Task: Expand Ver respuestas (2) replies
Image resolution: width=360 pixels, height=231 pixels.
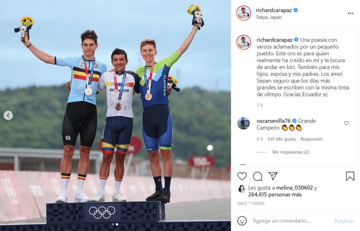Action: coord(290,152)
